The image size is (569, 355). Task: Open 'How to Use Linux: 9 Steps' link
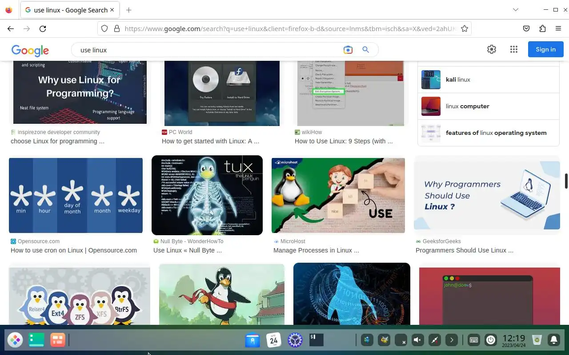(x=344, y=141)
